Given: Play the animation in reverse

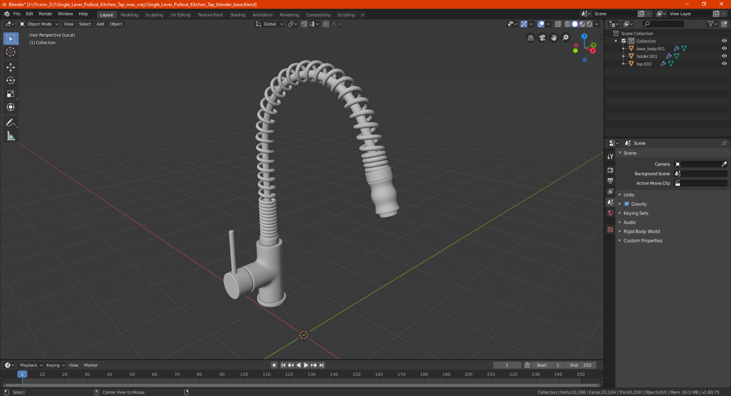Looking at the screenshot, I should point(298,365).
